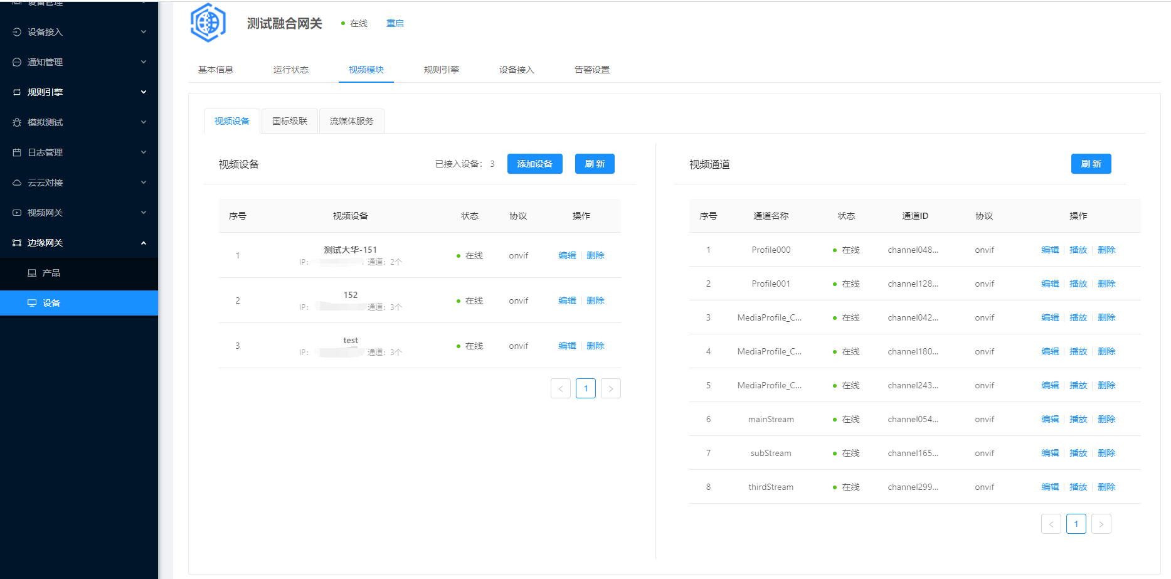Go to next page of video channels
This screenshot has width=1171, height=579.
(x=1101, y=524)
